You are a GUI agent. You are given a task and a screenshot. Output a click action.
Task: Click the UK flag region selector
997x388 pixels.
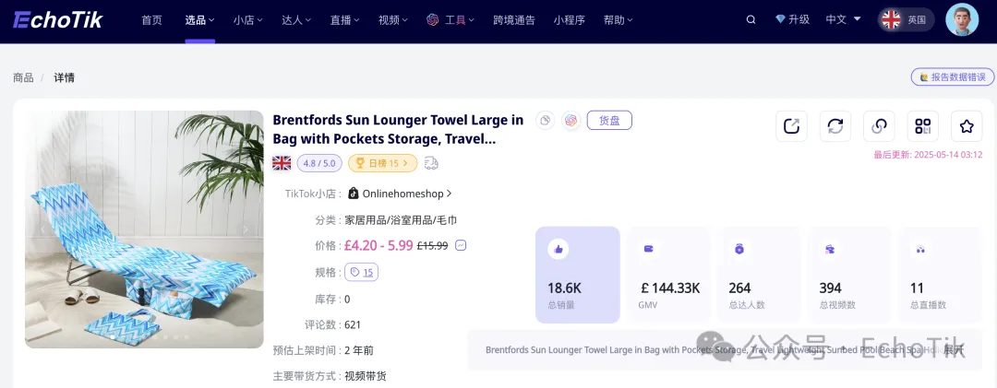907,19
